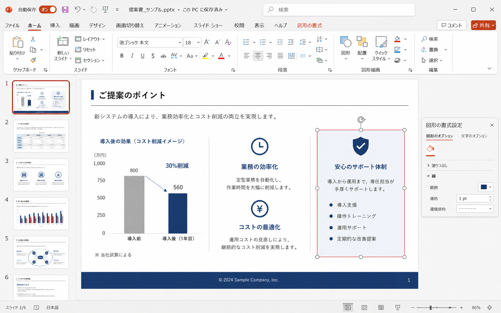Align text left in paragraph group
Viewport: 501px width, 313px height.
pyautogui.click(x=247, y=56)
